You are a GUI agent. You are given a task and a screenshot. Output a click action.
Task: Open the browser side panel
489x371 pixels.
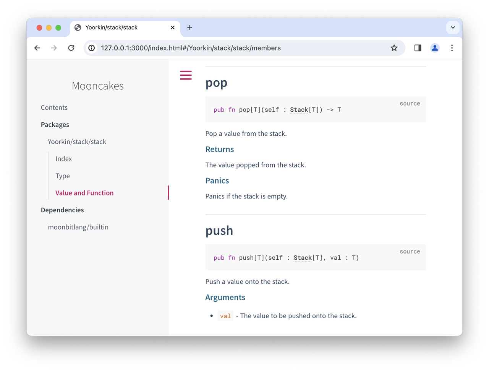pyautogui.click(x=418, y=48)
